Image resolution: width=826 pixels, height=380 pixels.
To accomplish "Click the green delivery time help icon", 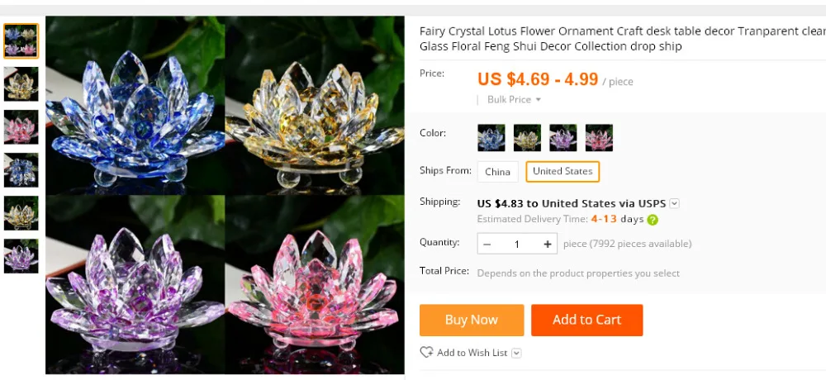I will tap(653, 220).
